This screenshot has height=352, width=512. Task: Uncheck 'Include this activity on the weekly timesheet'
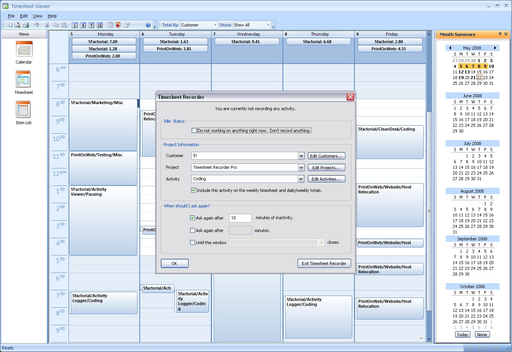[x=194, y=190]
